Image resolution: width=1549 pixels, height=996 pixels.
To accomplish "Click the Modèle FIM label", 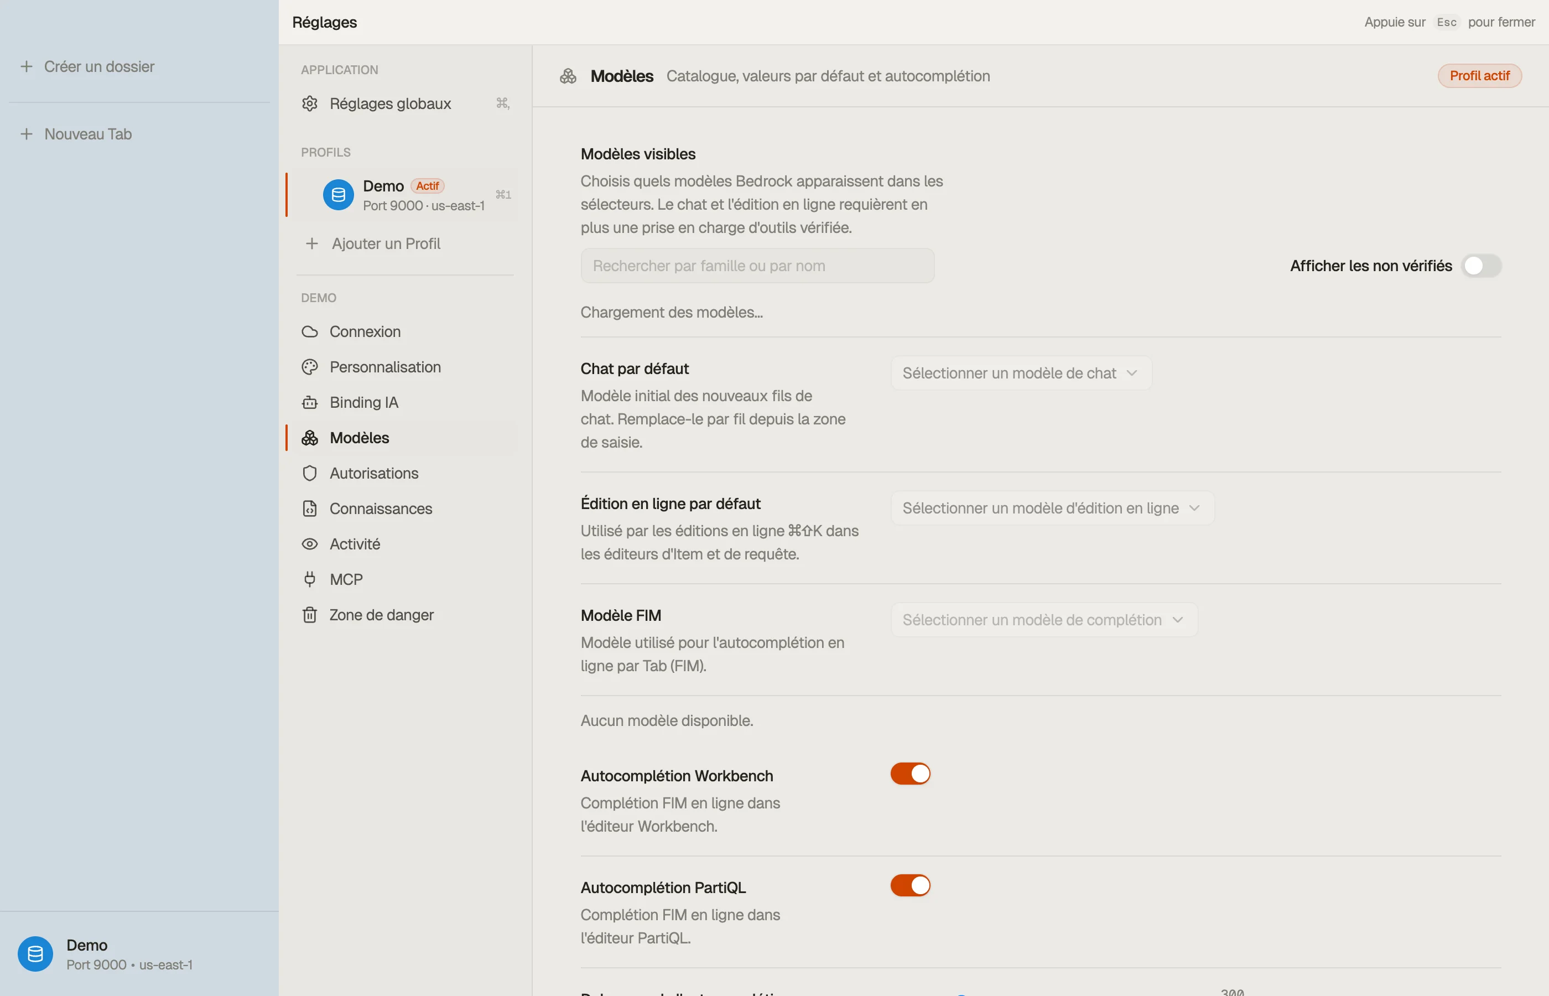I will (x=620, y=615).
